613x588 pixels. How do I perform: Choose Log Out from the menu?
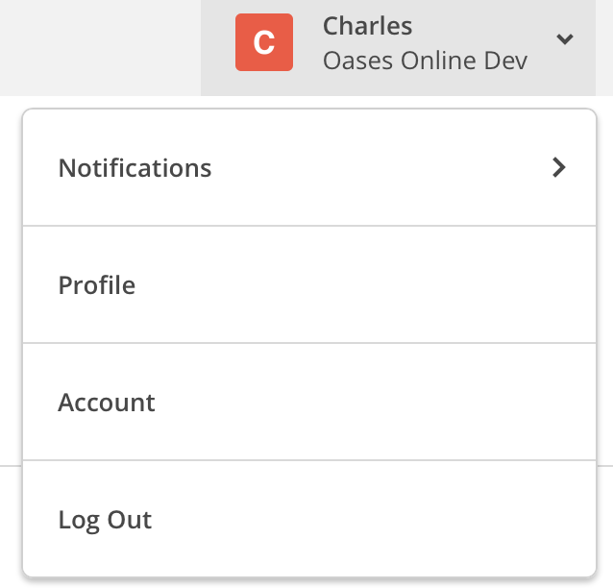coord(307,520)
